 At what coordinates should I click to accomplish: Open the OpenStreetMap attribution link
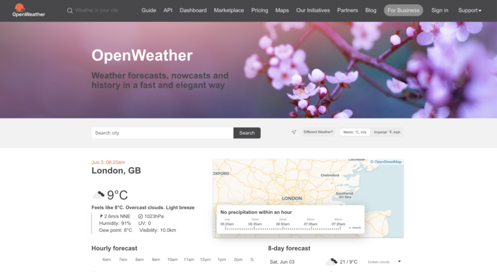pos(386,162)
